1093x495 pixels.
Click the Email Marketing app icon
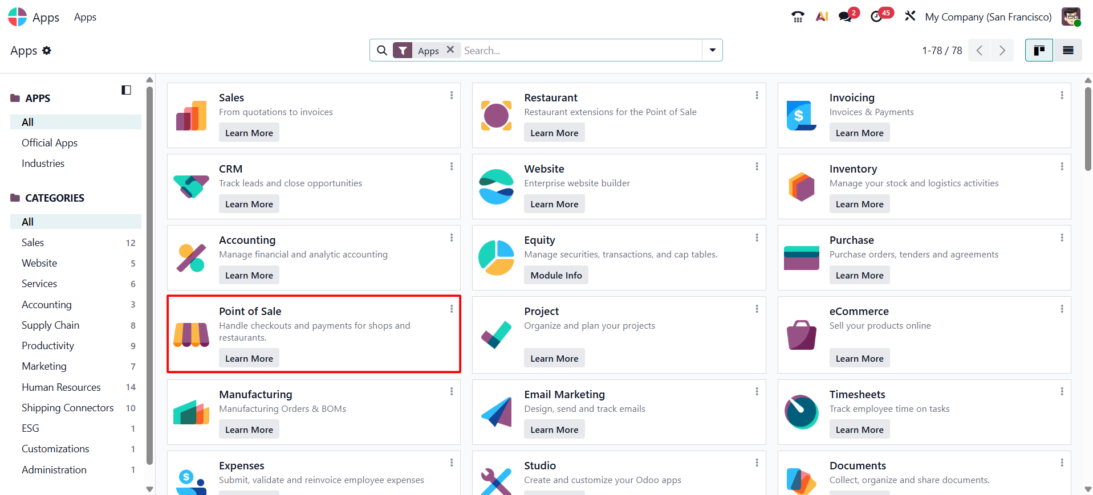(497, 412)
